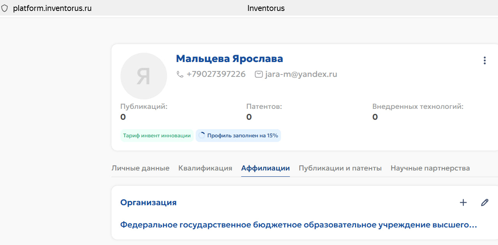Click the pencil icon to edit organization

[x=484, y=202]
